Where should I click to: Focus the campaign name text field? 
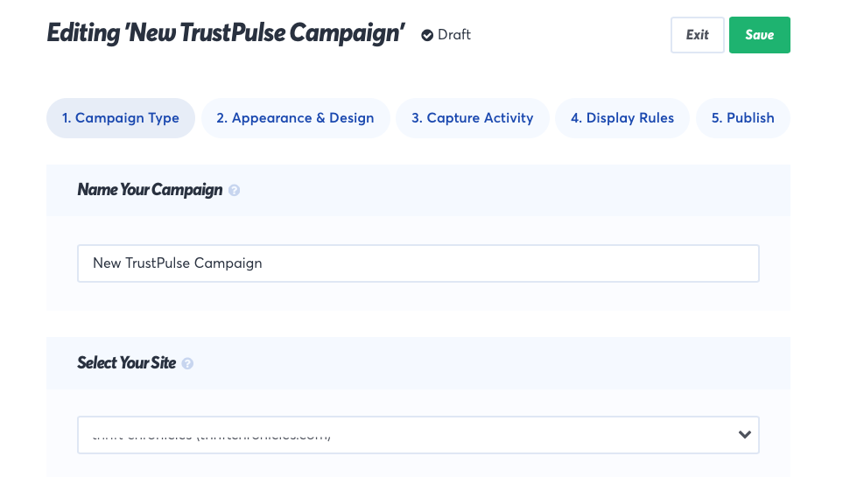pyautogui.click(x=418, y=263)
